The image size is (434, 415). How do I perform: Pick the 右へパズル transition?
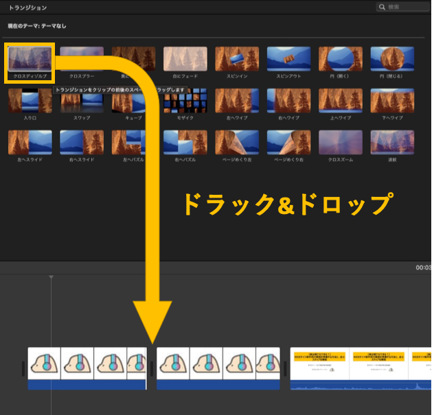185,143
